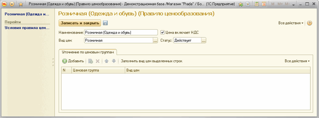The height and width of the screenshot is (118, 319).
Task: Click Добавить to add a row
Action: [73, 61]
